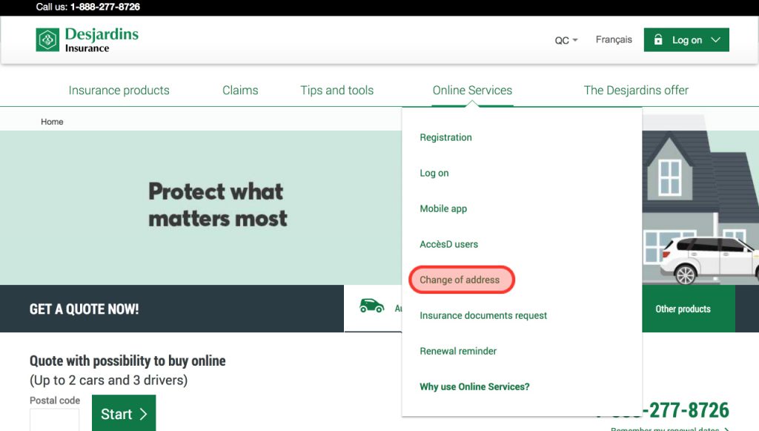The height and width of the screenshot is (431, 759).
Task: Select Registration from Online Services
Action: tap(445, 137)
